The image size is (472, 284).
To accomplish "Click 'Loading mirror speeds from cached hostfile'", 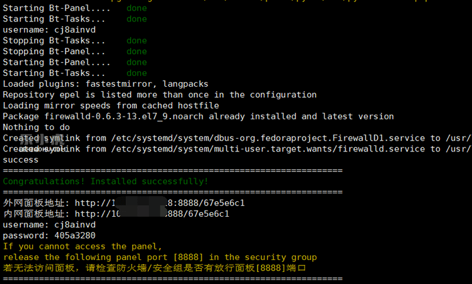I will tap(111, 106).
